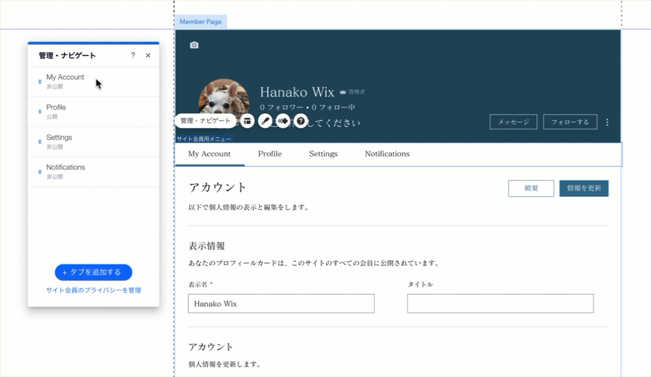Open the layout icon in floating toolbar
Viewport: 651px width, 377px height.
[247, 121]
